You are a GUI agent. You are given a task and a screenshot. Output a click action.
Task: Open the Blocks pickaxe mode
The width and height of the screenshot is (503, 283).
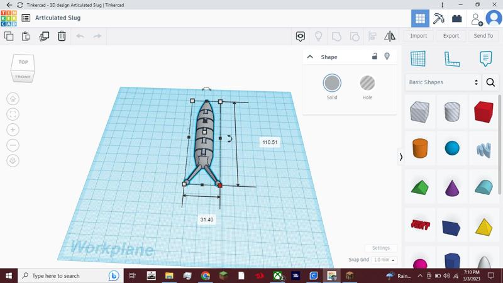(x=438, y=18)
